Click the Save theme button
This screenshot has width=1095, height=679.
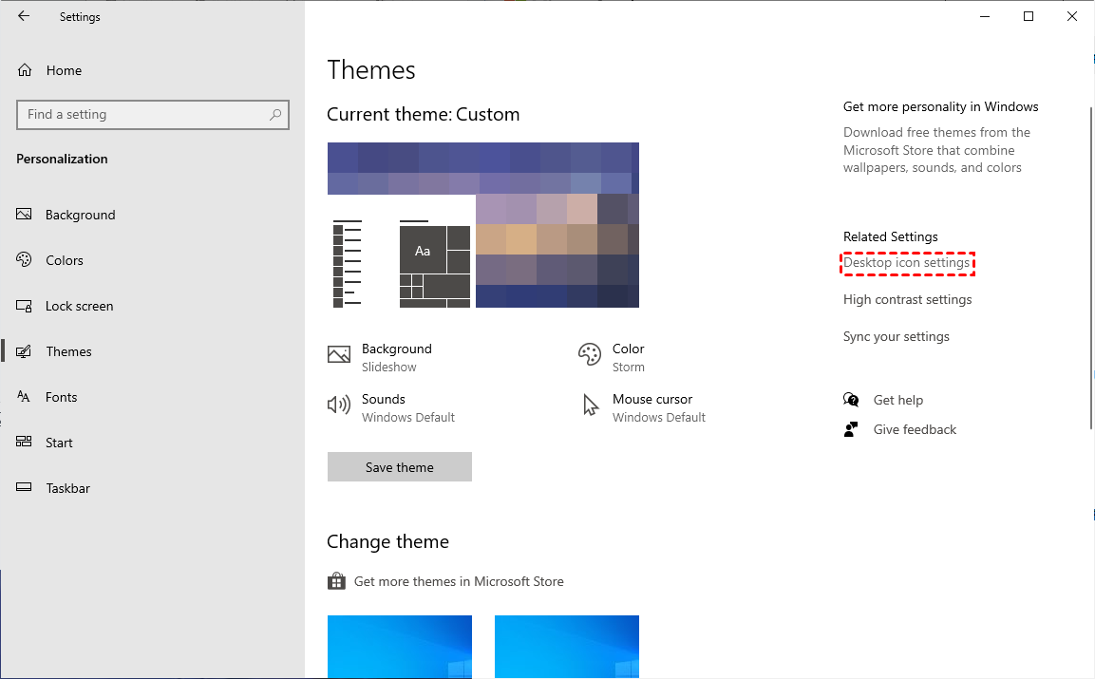point(399,467)
